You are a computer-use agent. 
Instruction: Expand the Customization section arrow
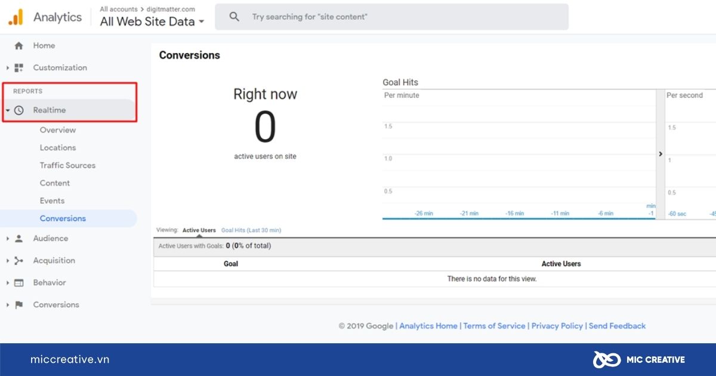[8, 68]
